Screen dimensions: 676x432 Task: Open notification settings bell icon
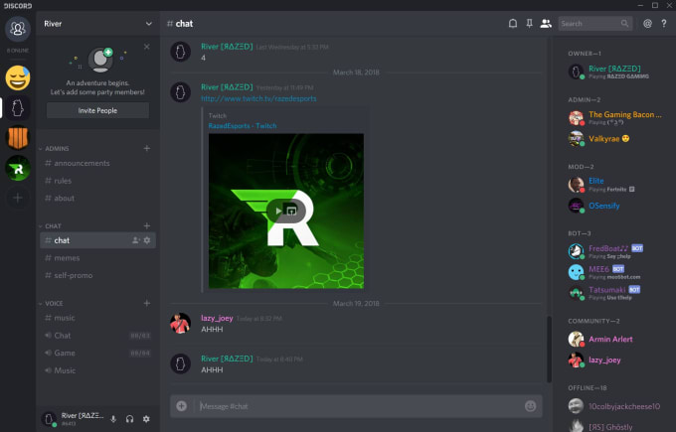pos(513,23)
